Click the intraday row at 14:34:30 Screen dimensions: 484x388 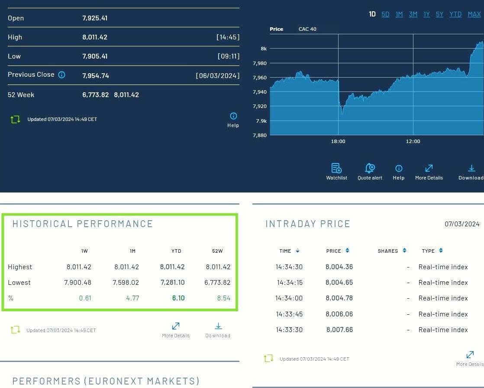(371, 267)
